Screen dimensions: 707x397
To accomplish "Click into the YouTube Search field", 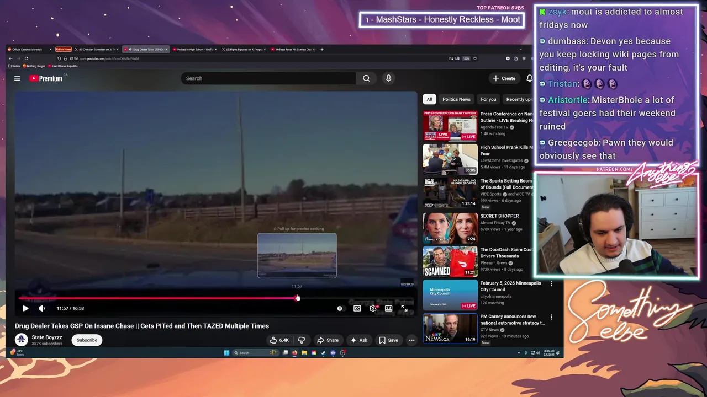I will tap(268, 78).
